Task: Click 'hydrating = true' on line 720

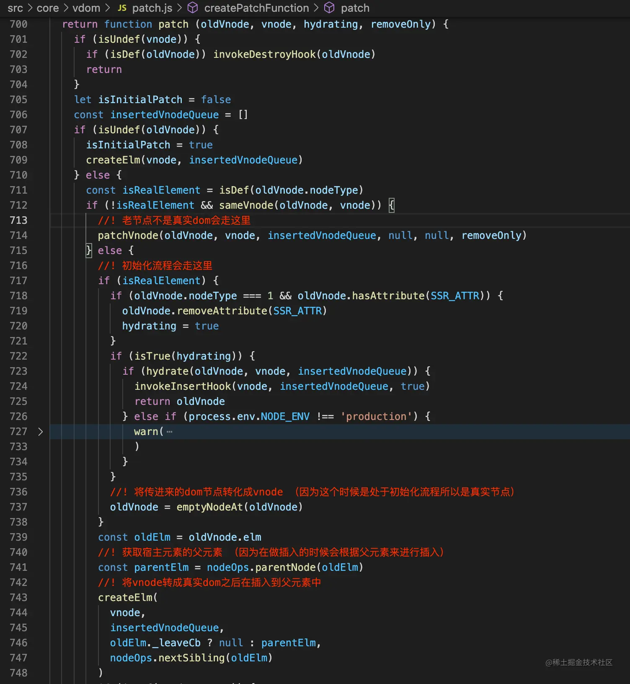Action: 170,326
